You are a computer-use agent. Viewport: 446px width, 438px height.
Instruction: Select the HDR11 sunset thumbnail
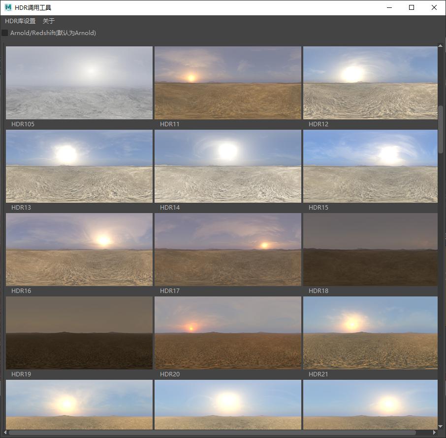(227, 83)
